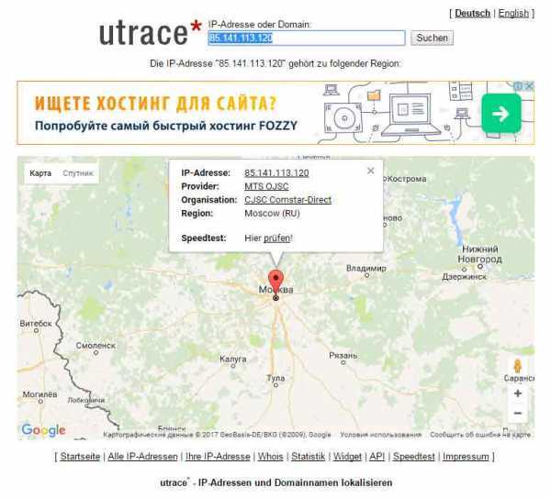Click the Moscow (RU) region text
This screenshot has width=551, height=498.
tap(272, 213)
